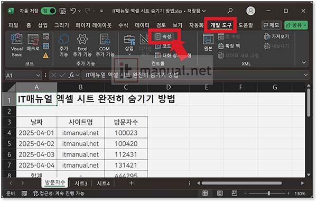Switch to normal view icon

pyautogui.click(x=205, y=194)
